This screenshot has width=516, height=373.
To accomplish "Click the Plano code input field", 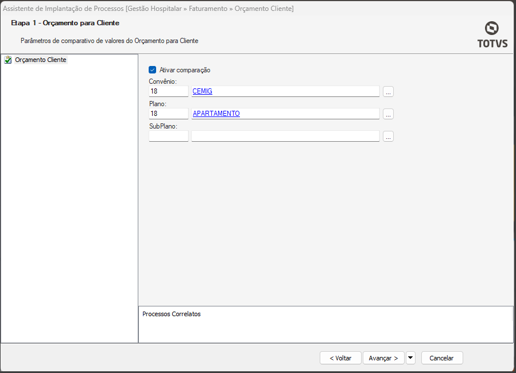I will point(168,114).
